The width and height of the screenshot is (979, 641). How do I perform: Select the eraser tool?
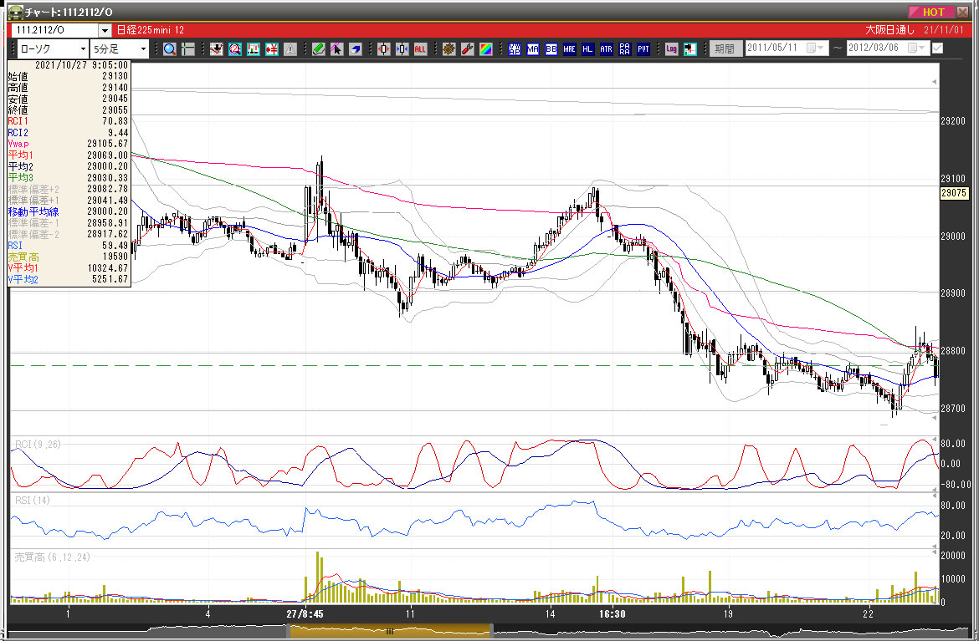[356, 48]
